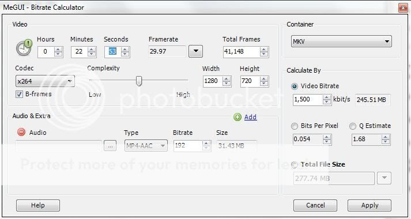
Task: Click the Total Frames spinner arrows
Action: 264,52
